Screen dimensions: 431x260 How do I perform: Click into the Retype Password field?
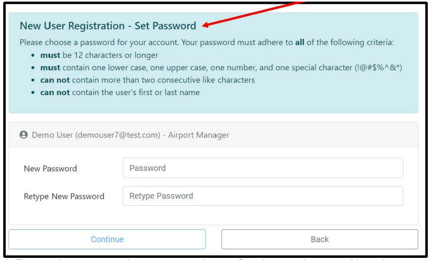[x=263, y=196]
